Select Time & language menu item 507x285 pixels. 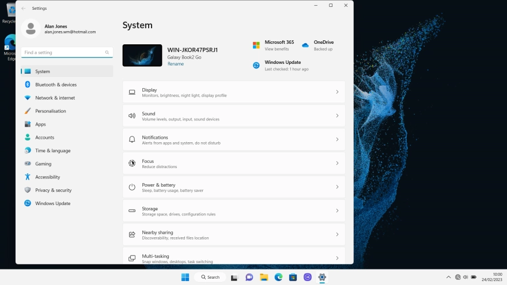coord(52,151)
